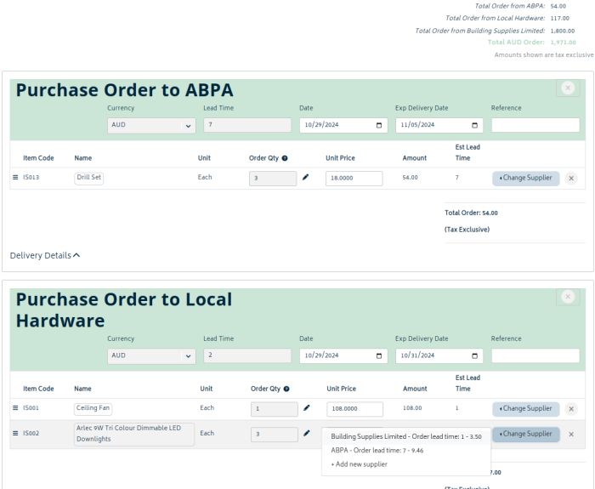This screenshot has width=595, height=489.
Task: Open calendar picker for Local Hardware order Date
Action: [379, 355]
